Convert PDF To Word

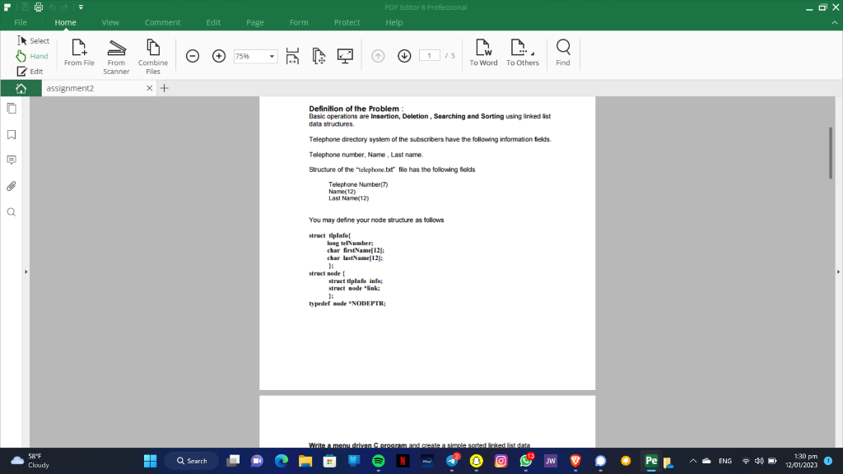coord(483,53)
